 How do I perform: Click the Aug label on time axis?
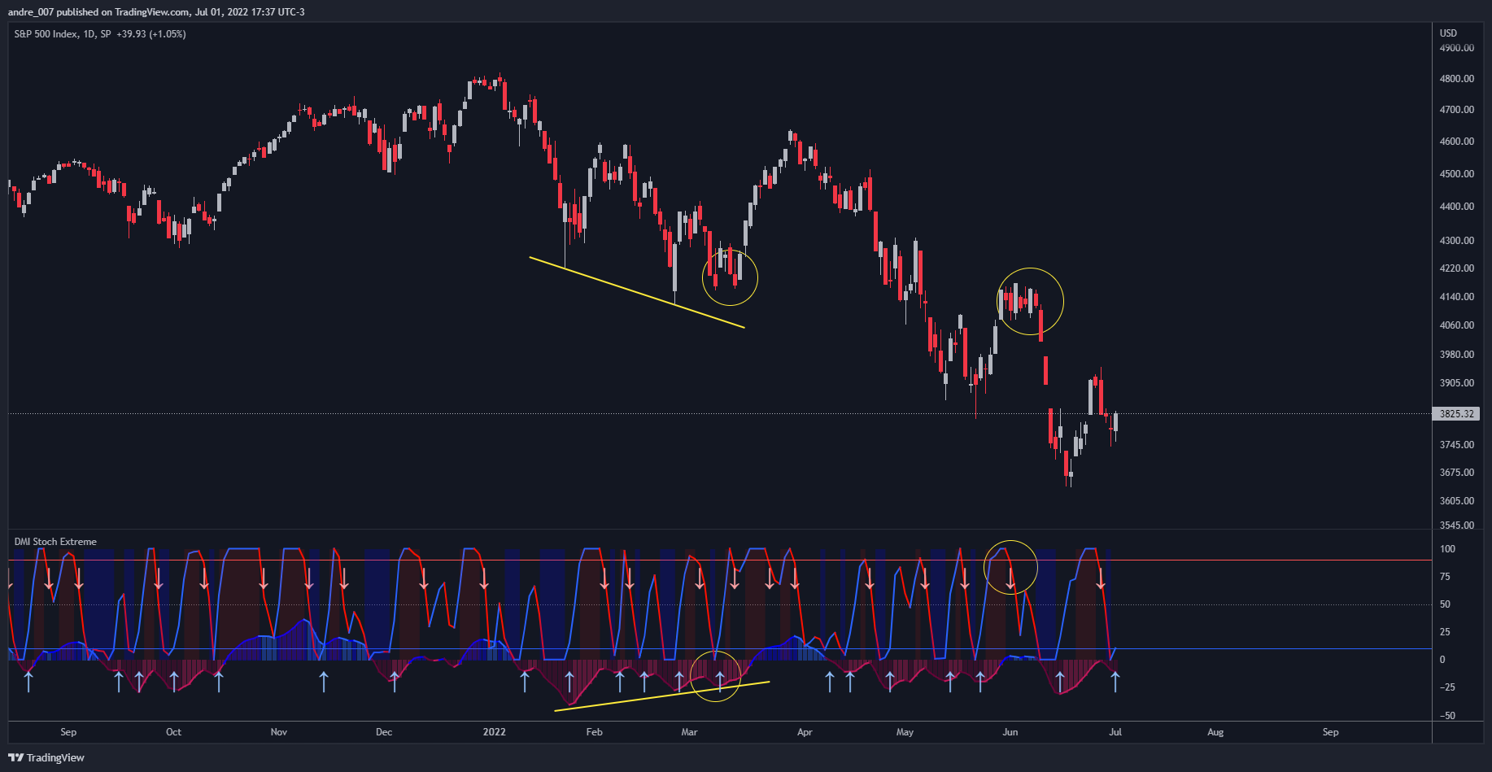pyautogui.click(x=1215, y=732)
